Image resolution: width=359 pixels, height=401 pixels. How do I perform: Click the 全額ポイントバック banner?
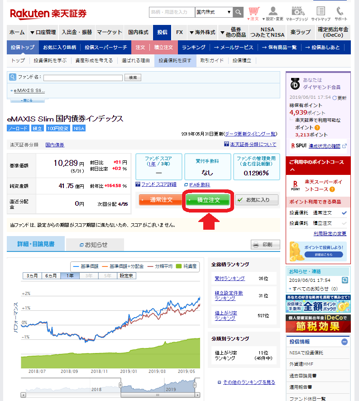(318, 304)
